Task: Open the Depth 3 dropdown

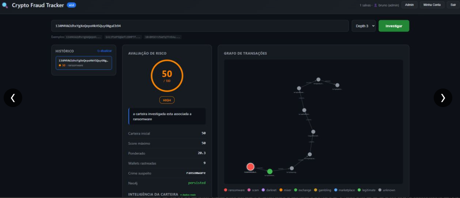Action: click(363, 26)
